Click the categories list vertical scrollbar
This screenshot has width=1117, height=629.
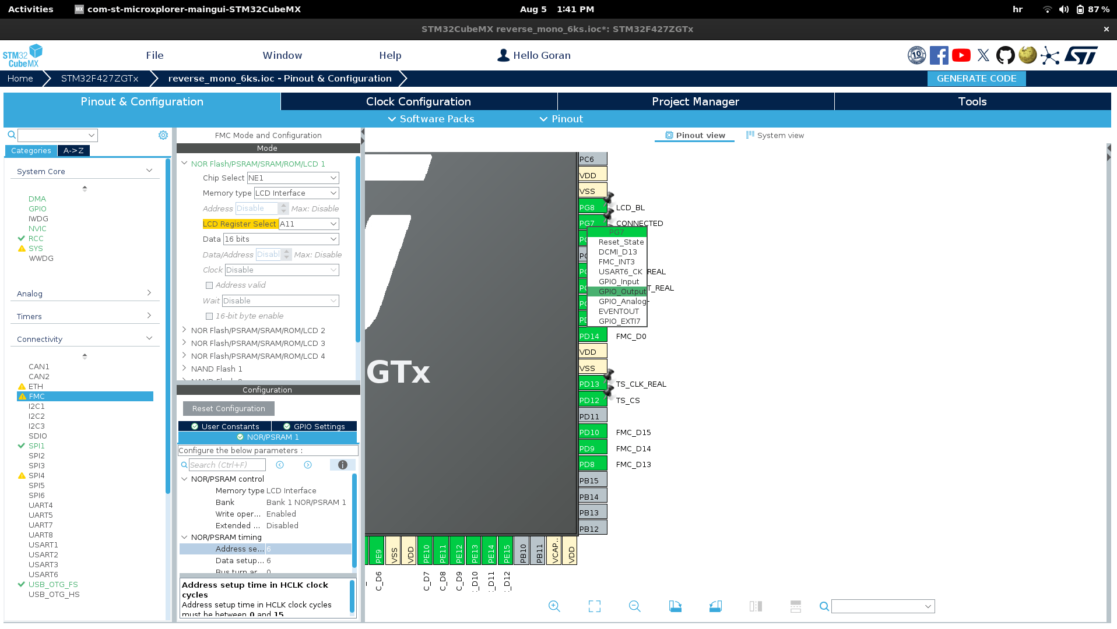click(x=168, y=326)
